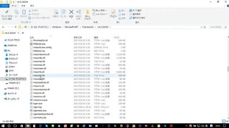Select Downloads (ダウンロード) in sidebar
229x128 pixels.
click(x=12, y=55)
